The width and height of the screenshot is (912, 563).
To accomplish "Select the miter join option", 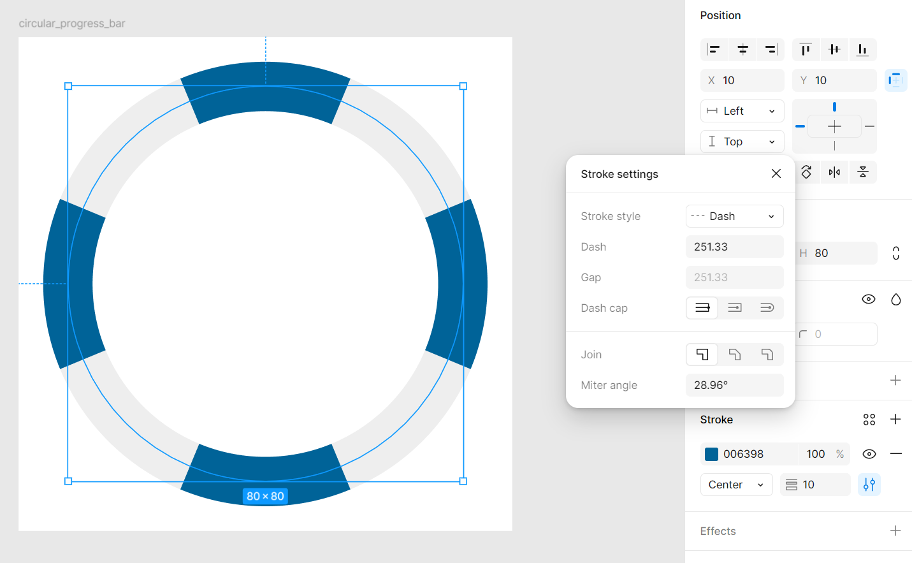I will (702, 355).
